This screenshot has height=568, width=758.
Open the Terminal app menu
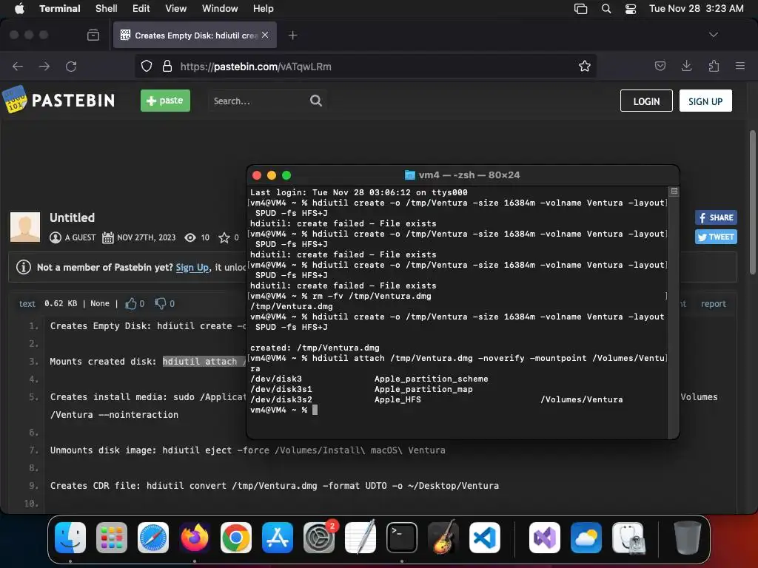tap(59, 8)
